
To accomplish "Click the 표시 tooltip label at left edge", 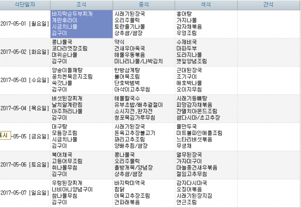I will (x=5, y=135).
